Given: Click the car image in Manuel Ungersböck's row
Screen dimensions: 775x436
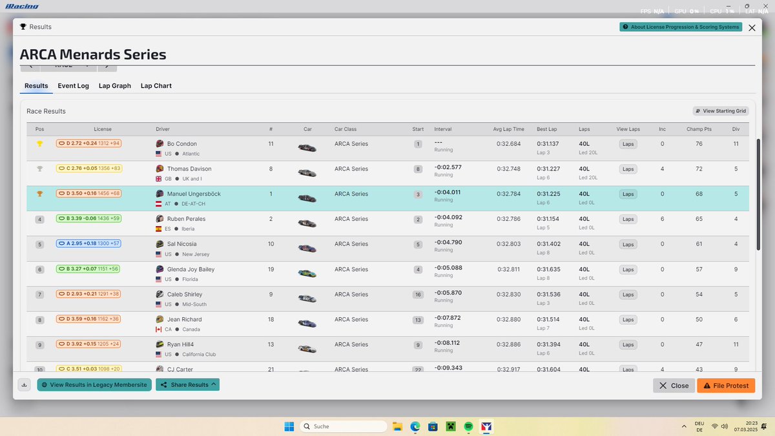Looking at the screenshot, I should pos(307,198).
